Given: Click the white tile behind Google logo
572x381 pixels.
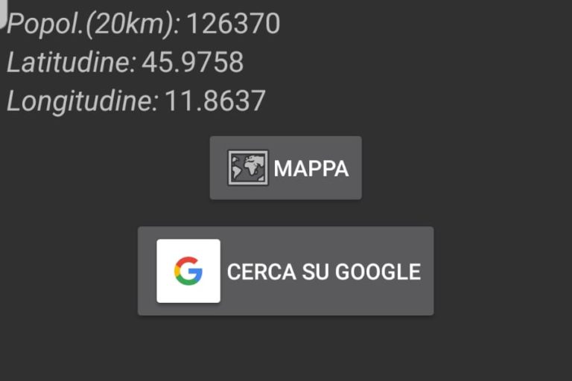Looking at the screenshot, I should point(165,250).
